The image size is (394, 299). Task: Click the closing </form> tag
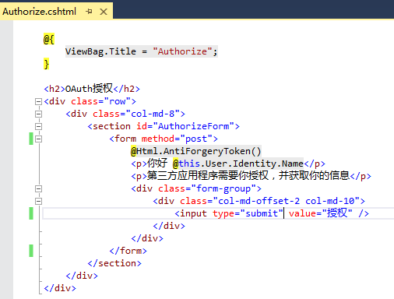(x=128, y=251)
